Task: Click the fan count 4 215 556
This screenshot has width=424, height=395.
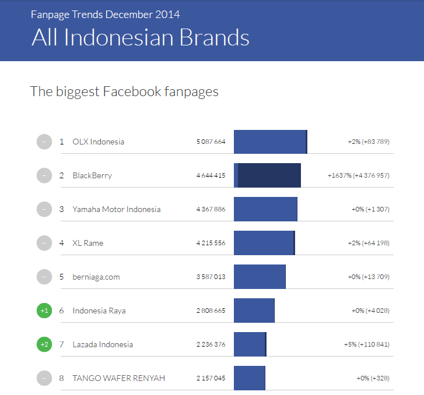Action: click(211, 243)
